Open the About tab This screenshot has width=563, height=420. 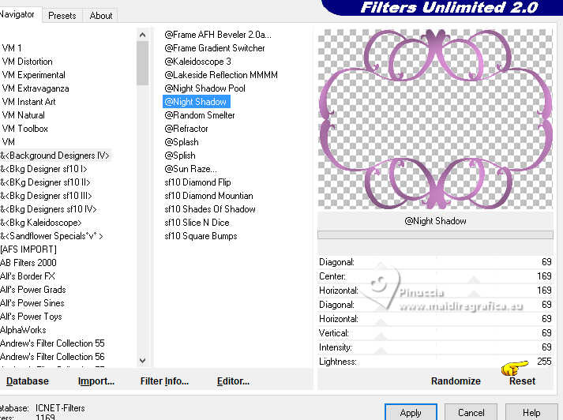pyautogui.click(x=101, y=16)
